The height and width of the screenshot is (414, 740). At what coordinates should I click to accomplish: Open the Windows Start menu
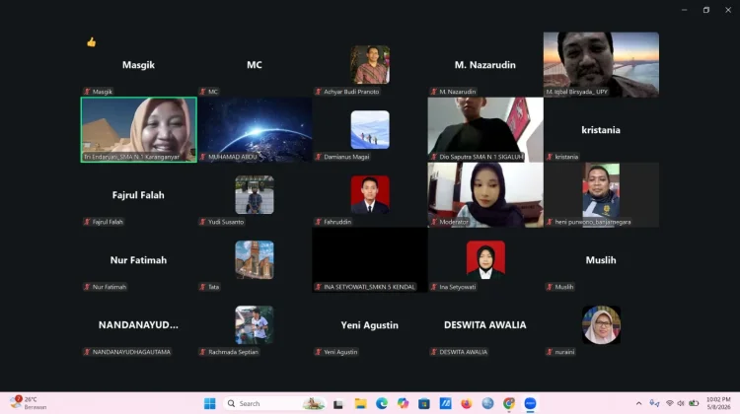(209, 403)
